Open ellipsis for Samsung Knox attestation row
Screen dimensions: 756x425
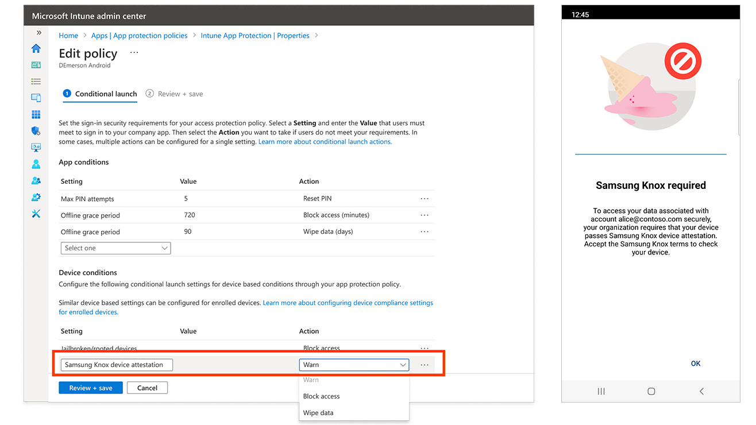point(425,365)
